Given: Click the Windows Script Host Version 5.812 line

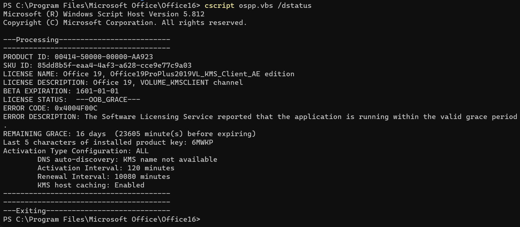Looking at the screenshot, I should point(104,14).
